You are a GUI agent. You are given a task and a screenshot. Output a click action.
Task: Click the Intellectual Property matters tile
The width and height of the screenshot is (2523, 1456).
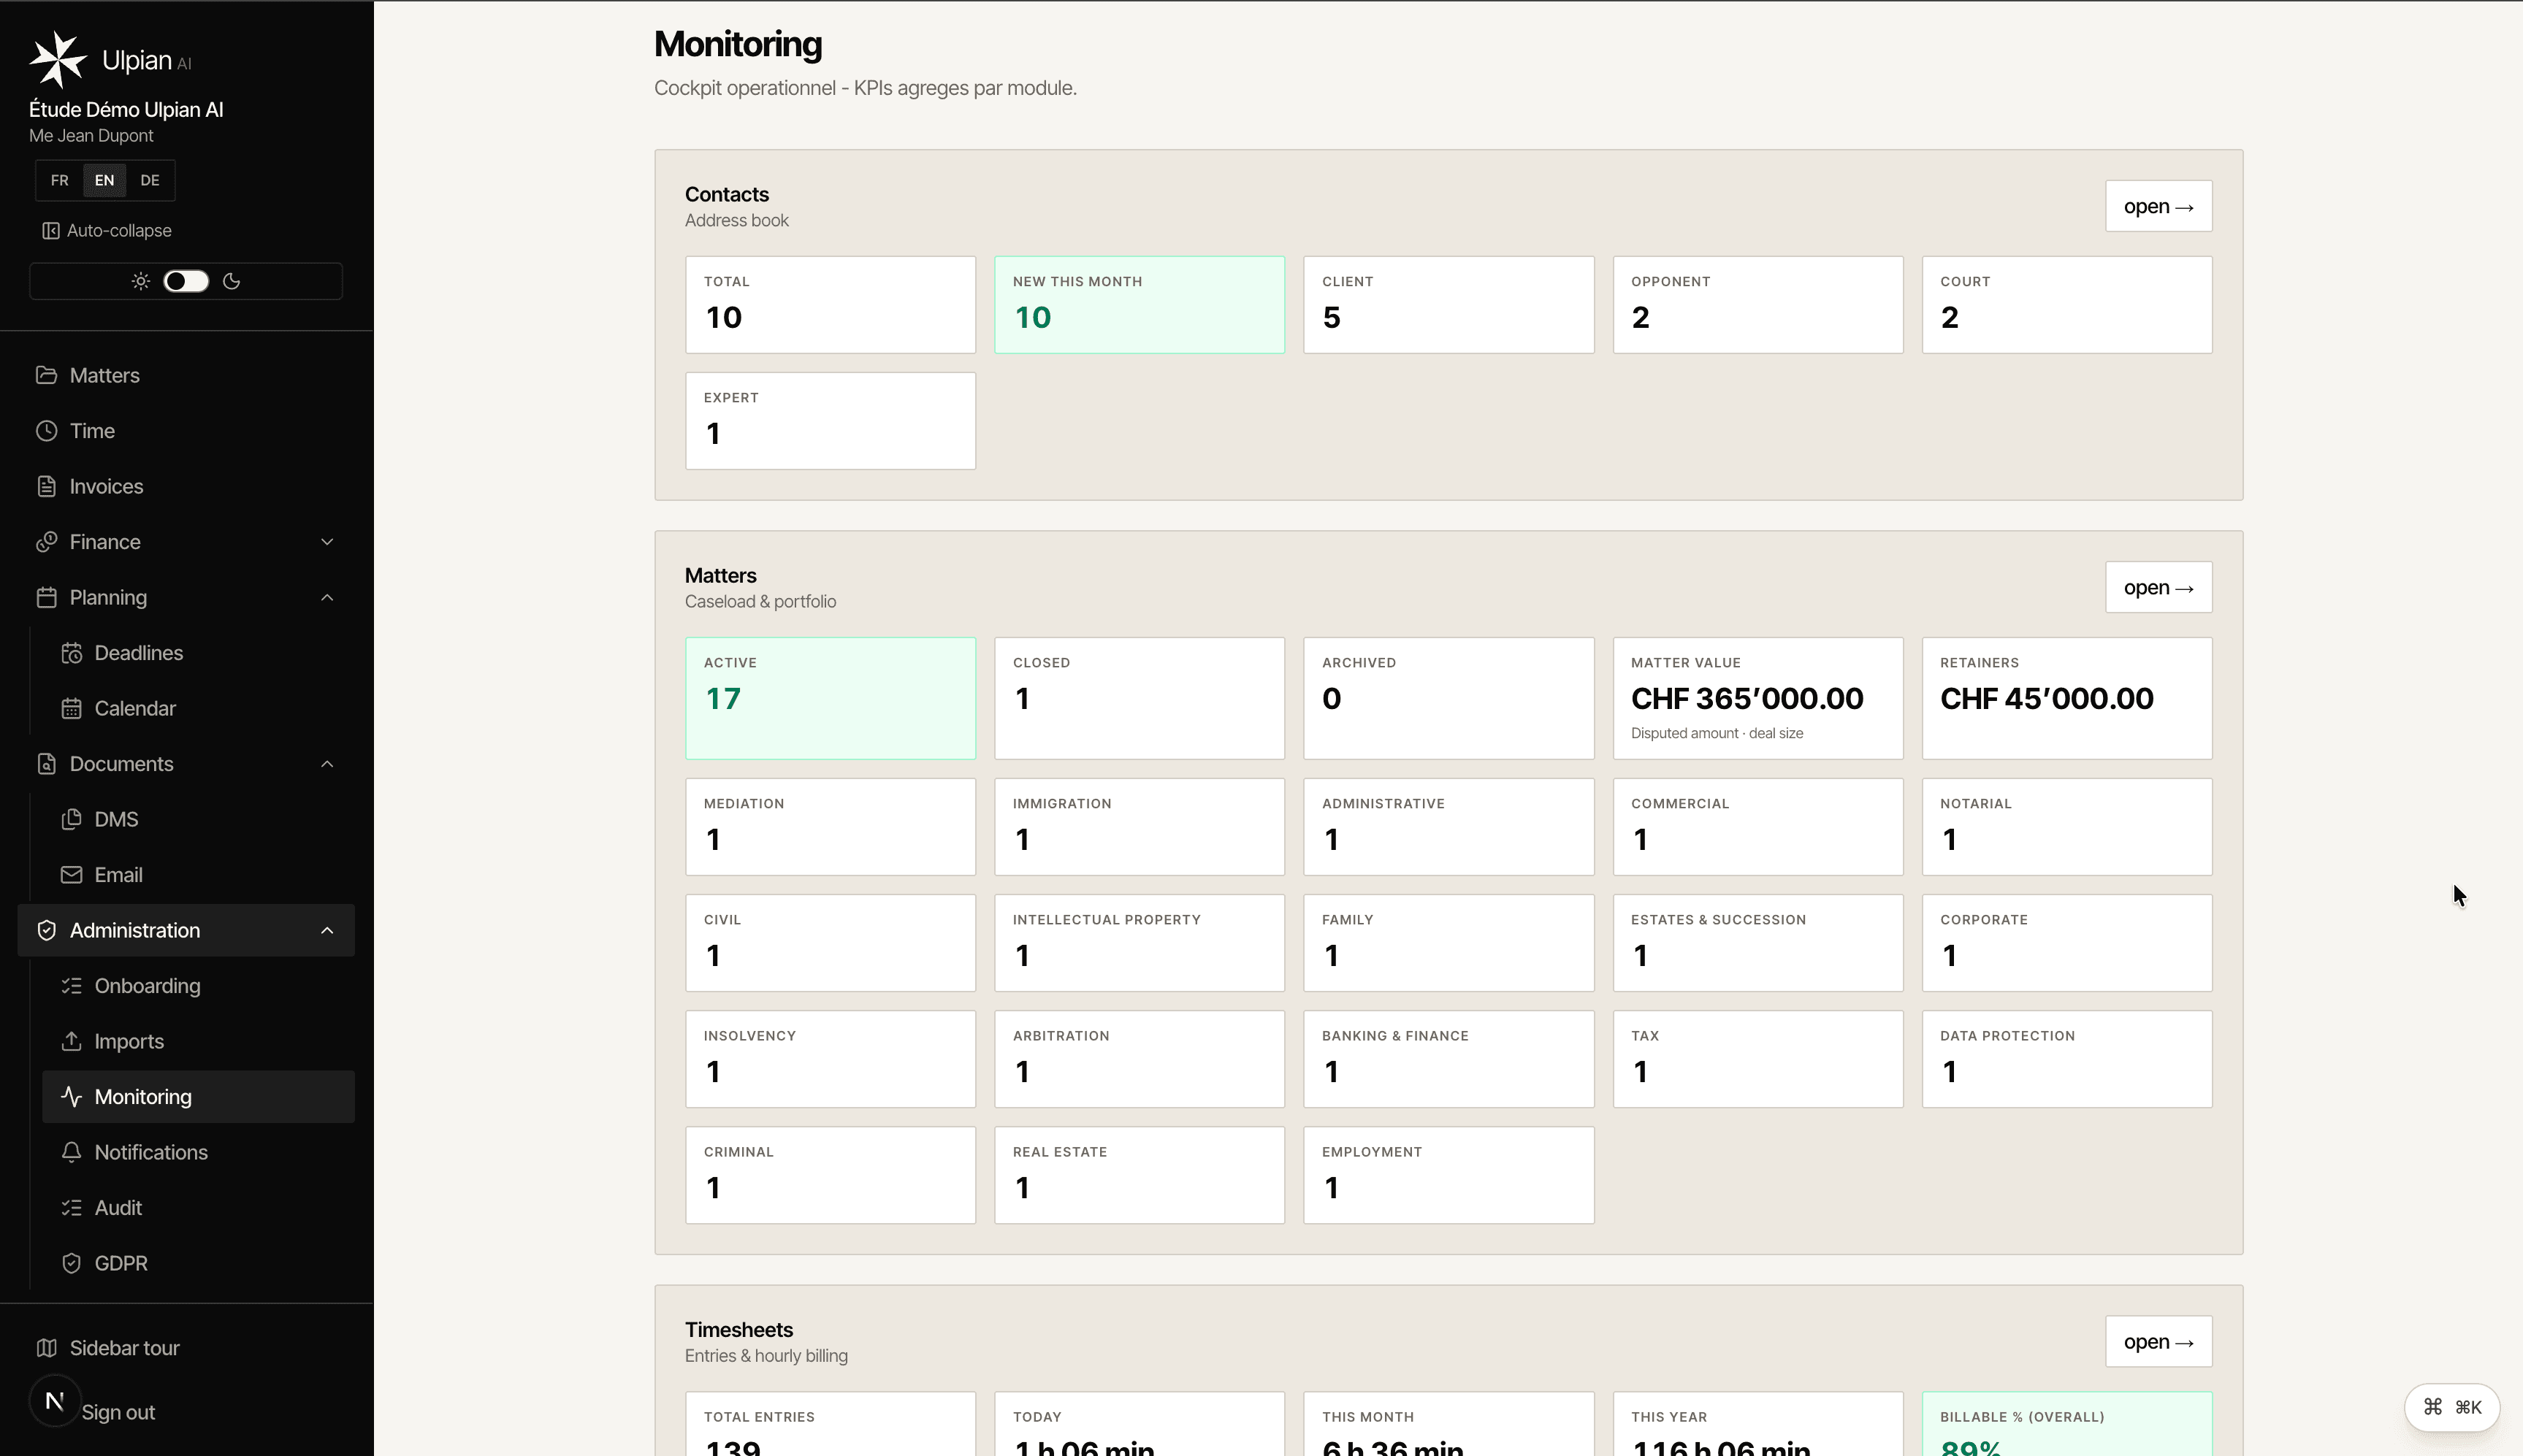[1140, 943]
